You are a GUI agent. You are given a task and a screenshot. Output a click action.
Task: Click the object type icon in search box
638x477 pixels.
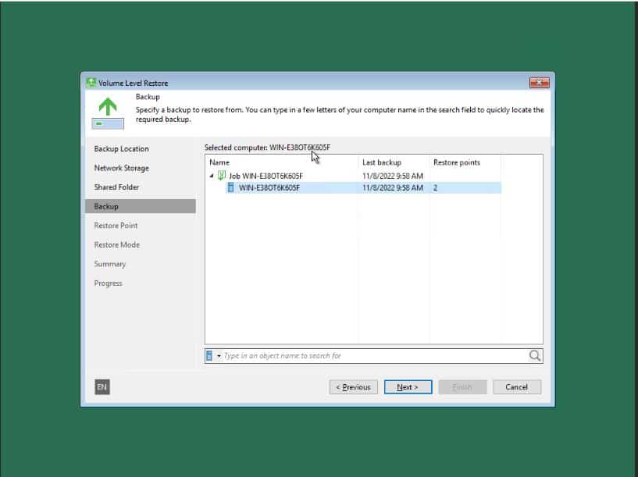(x=208, y=355)
